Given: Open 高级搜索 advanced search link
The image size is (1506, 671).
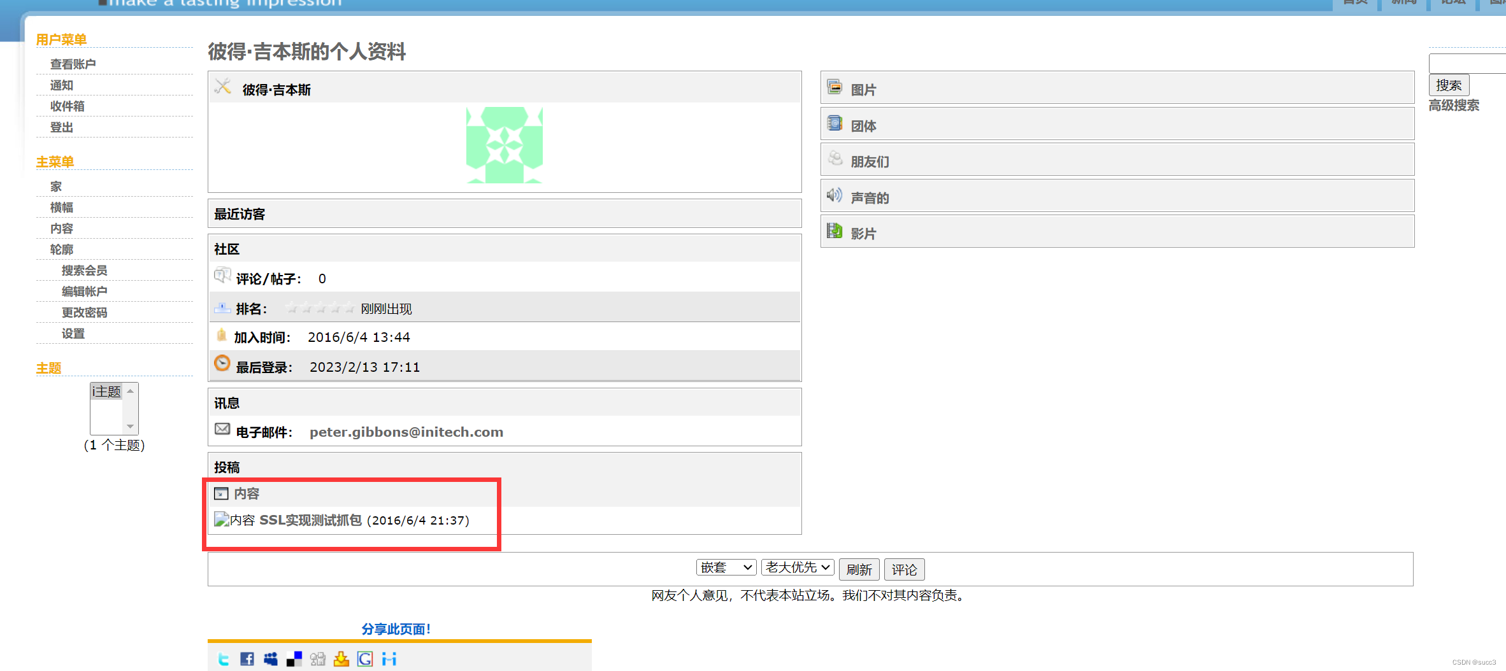Looking at the screenshot, I should point(1454,106).
